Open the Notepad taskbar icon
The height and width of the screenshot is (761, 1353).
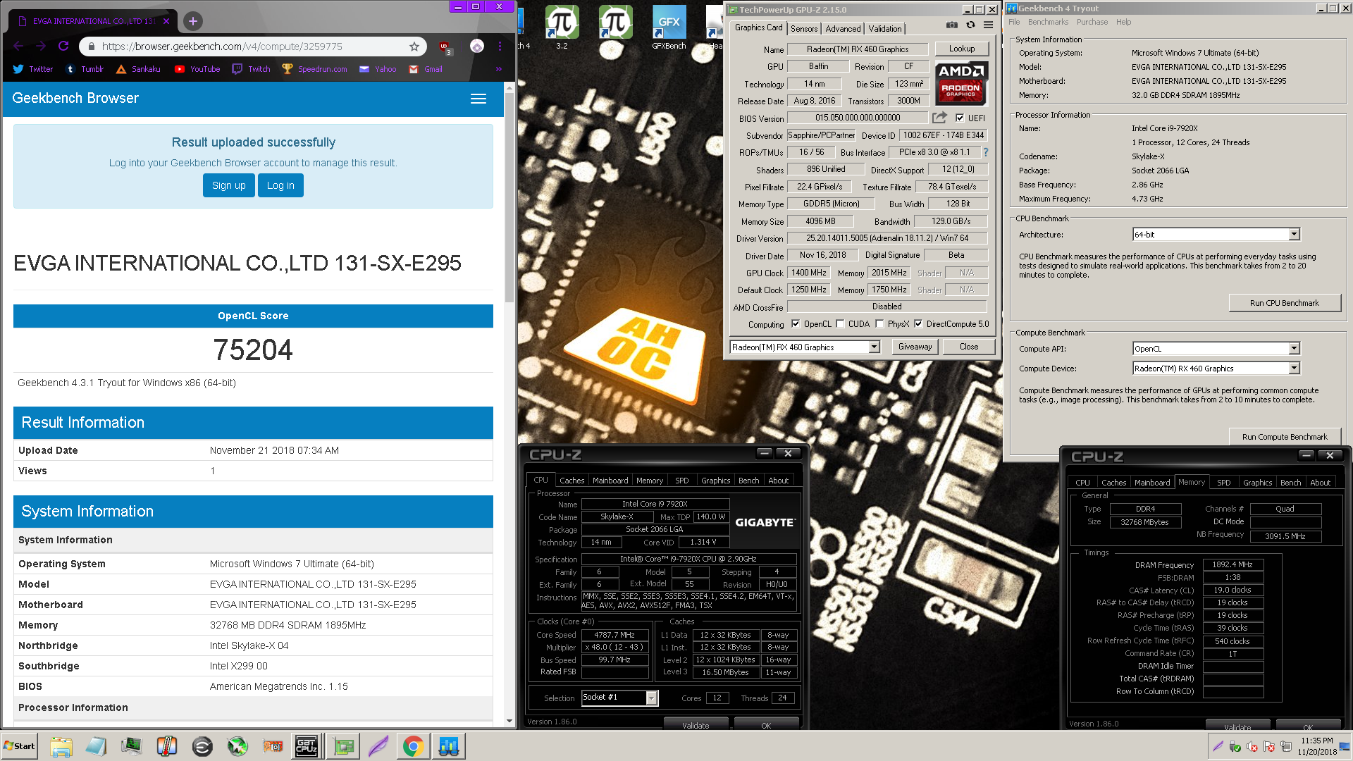(97, 746)
